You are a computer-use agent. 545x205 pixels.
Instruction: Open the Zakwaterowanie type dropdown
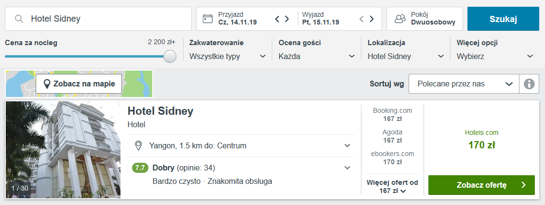228,56
